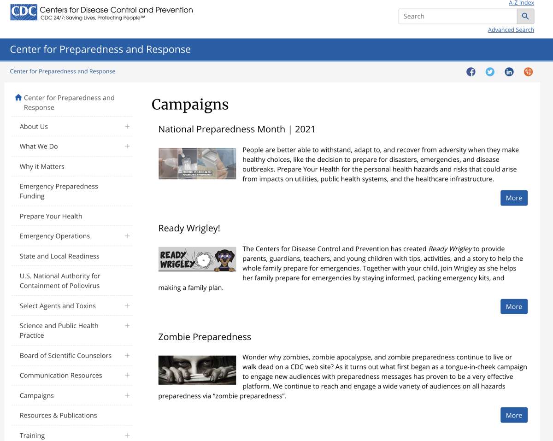Open the Ready Wrigley banner image
The image size is (553, 441).
click(x=197, y=260)
